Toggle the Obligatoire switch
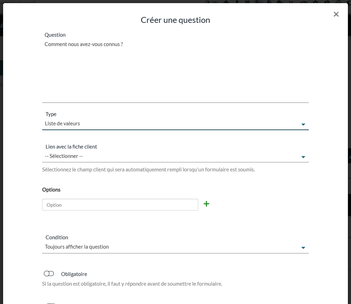Screen dimensions: 351x304 pos(49,274)
